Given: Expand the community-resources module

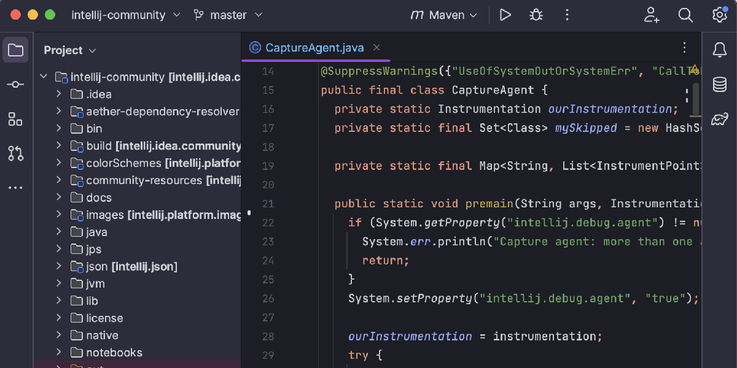Looking at the screenshot, I should pos(59,180).
